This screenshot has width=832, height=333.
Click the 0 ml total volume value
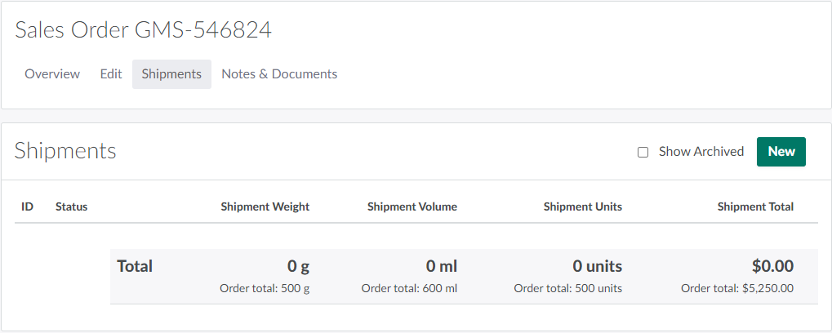pos(441,266)
